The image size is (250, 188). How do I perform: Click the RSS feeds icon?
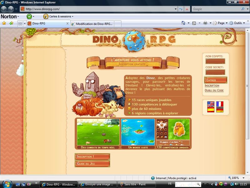pyautogui.click(x=194, y=23)
